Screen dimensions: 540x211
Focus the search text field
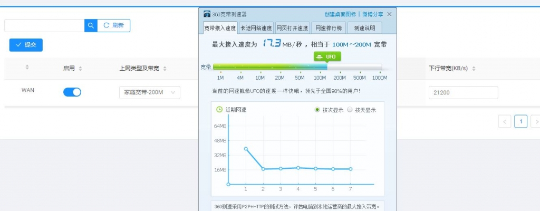point(44,25)
